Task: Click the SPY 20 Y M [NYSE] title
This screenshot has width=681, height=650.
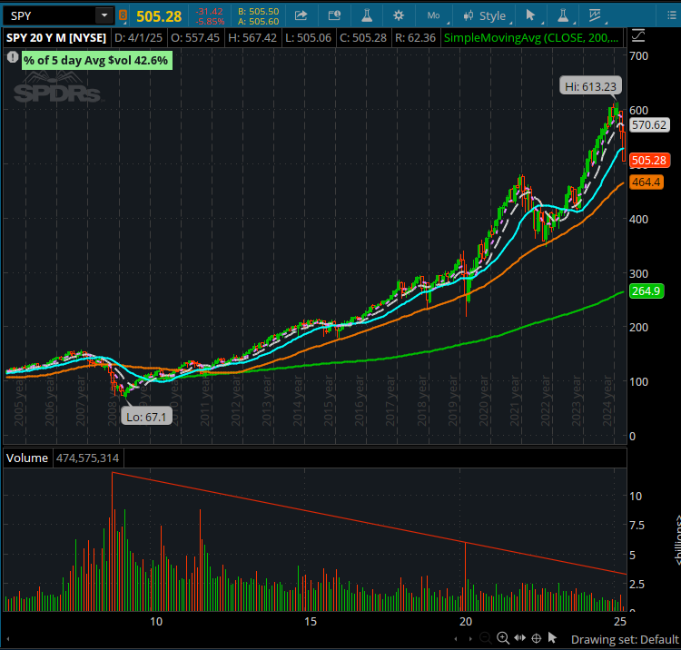Action: tap(56, 38)
